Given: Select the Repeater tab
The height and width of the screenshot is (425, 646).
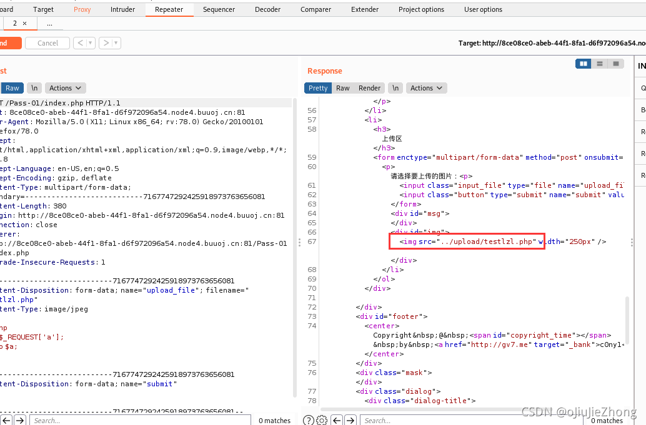Looking at the screenshot, I should (169, 9).
